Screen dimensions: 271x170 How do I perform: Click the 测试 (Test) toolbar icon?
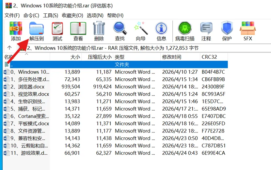tap(57, 29)
